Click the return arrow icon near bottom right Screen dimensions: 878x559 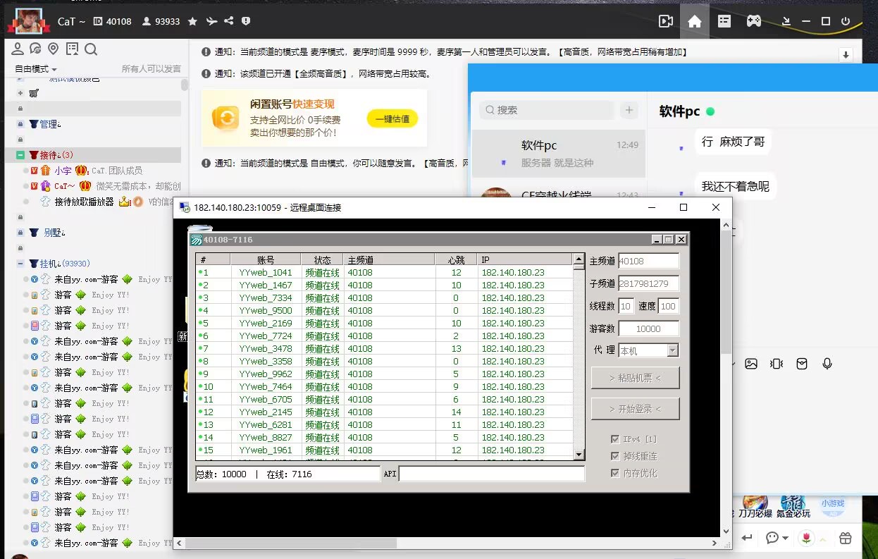pos(747,538)
